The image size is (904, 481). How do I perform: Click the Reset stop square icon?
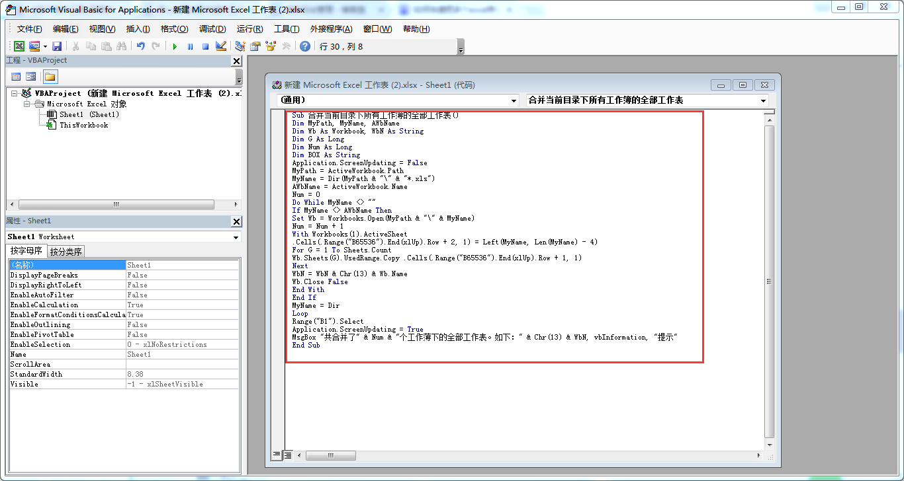tap(205, 46)
